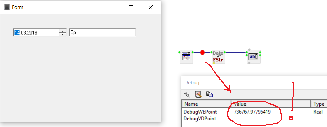327x127 pixels.
Task: Click the Value column header
Action: [271, 104]
